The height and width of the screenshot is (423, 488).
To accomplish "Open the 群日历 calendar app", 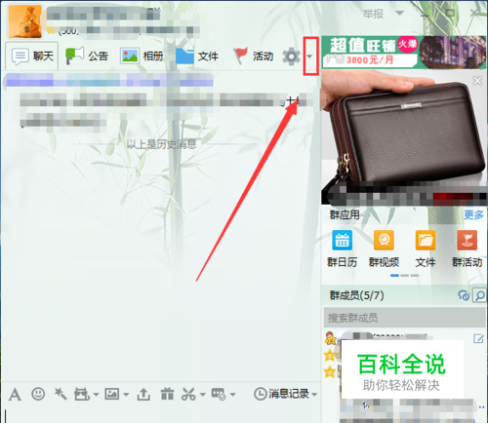I will 342,249.
